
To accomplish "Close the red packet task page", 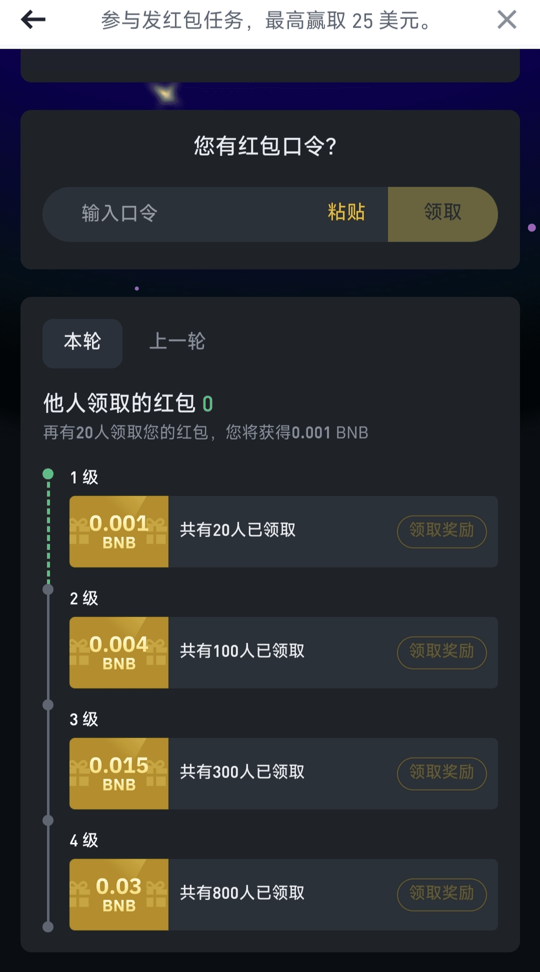I will coord(506,20).
